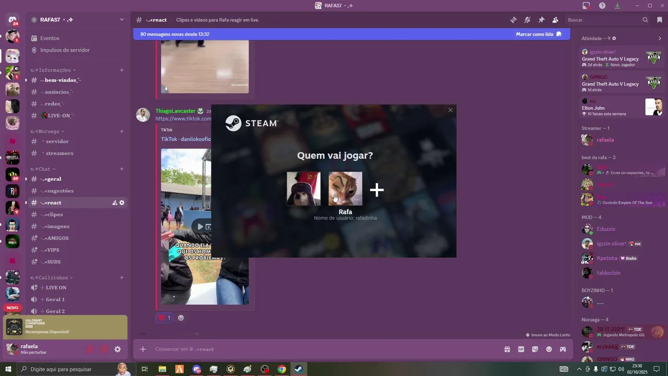Add channel to Informações category

coord(122,70)
